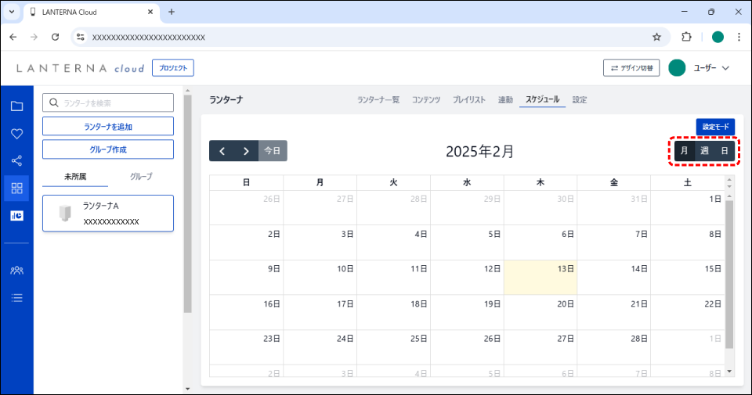Open the users group sidebar icon
The width and height of the screenshot is (752, 395).
click(16, 270)
